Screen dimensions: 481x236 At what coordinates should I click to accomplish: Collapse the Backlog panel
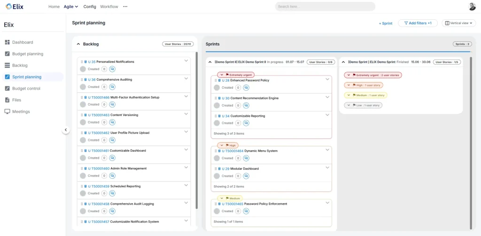(x=78, y=44)
